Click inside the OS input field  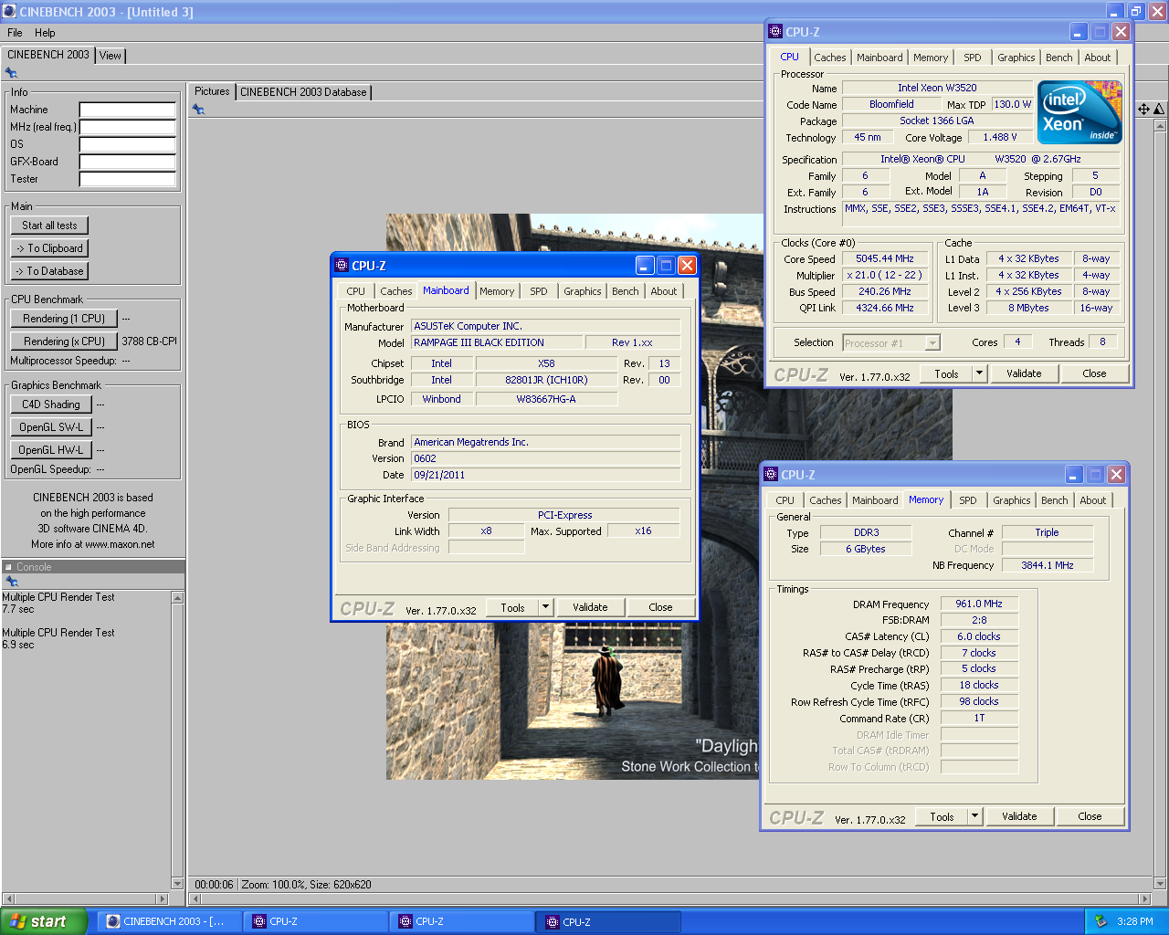[x=128, y=144]
